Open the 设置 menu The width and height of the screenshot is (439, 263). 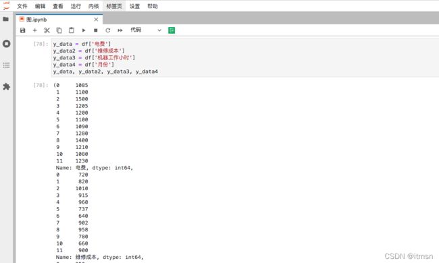point(134,6)
